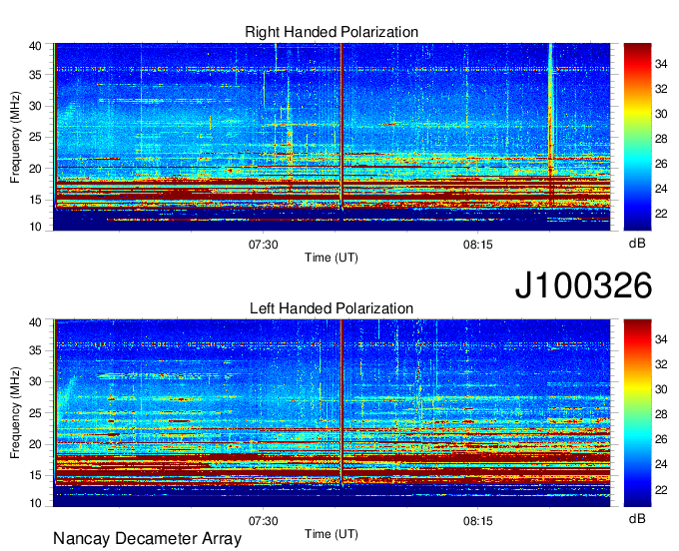Viewport: 679px width, 551px height.
Task: Click the 'Nancay Decameter Array' caption
Action: point(147,538)
